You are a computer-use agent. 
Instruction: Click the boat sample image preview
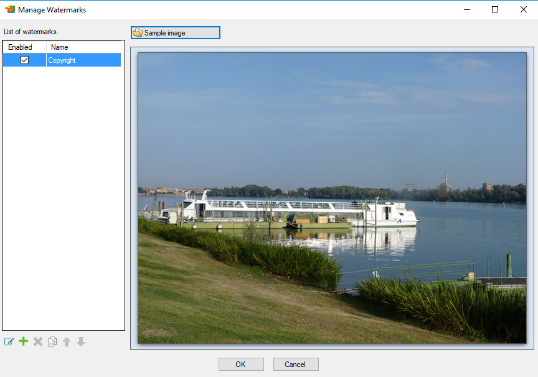point(332,197)
